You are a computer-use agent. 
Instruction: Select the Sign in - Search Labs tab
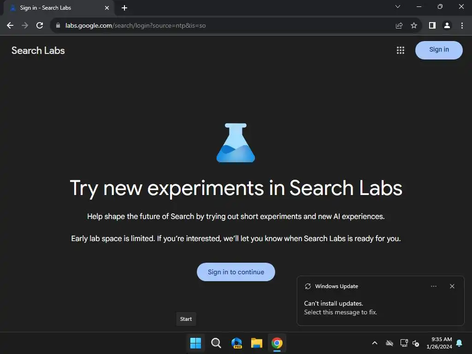[59, 8]
